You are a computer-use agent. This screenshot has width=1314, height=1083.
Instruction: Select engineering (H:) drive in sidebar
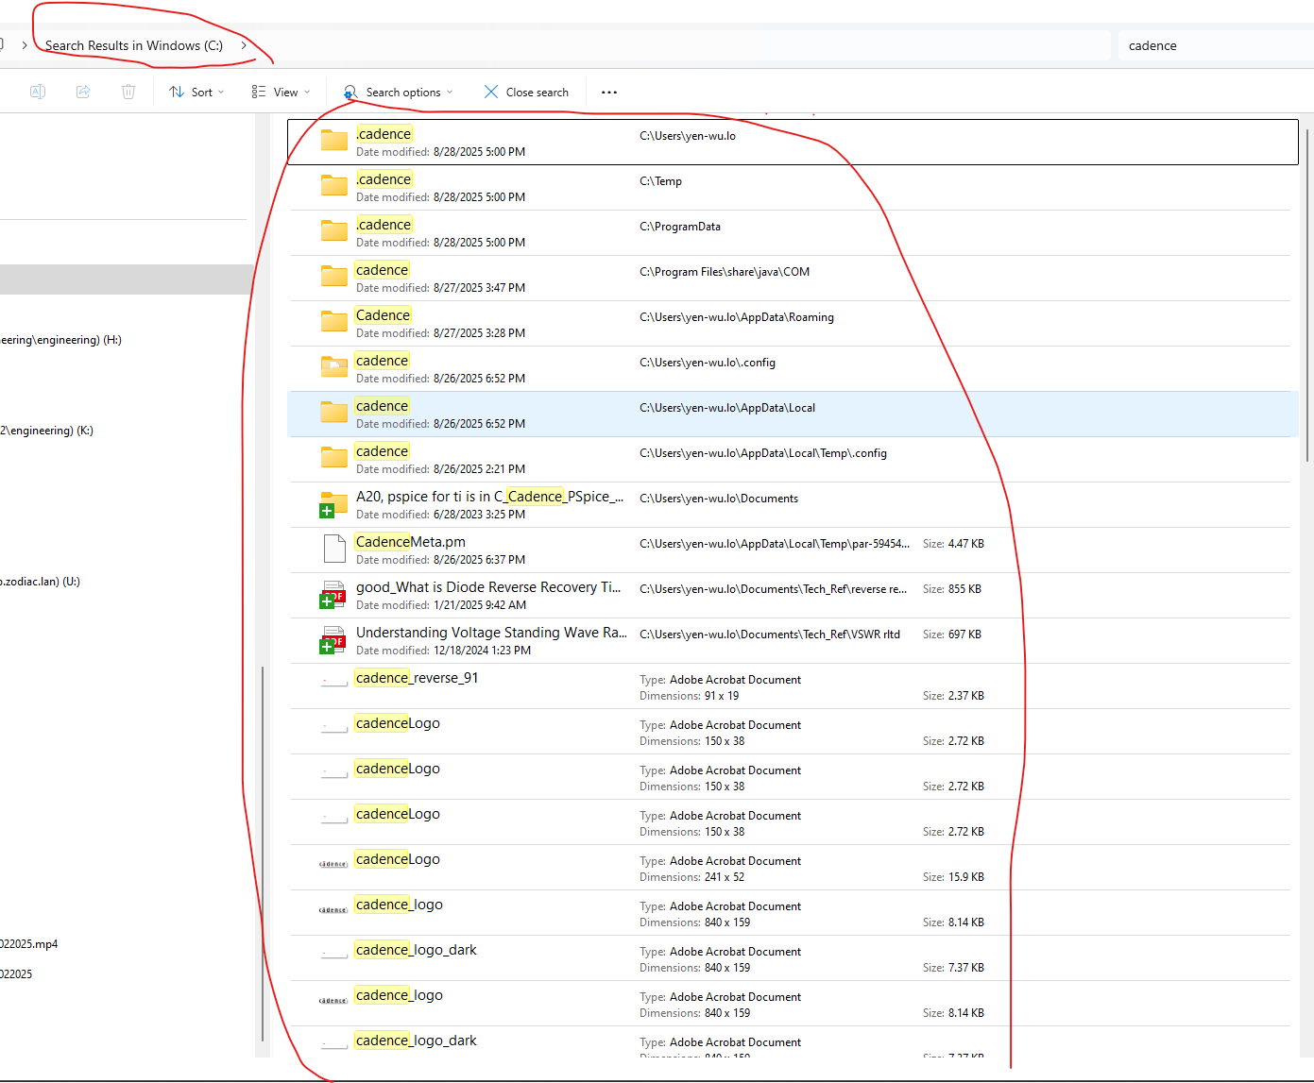(61, 340)
